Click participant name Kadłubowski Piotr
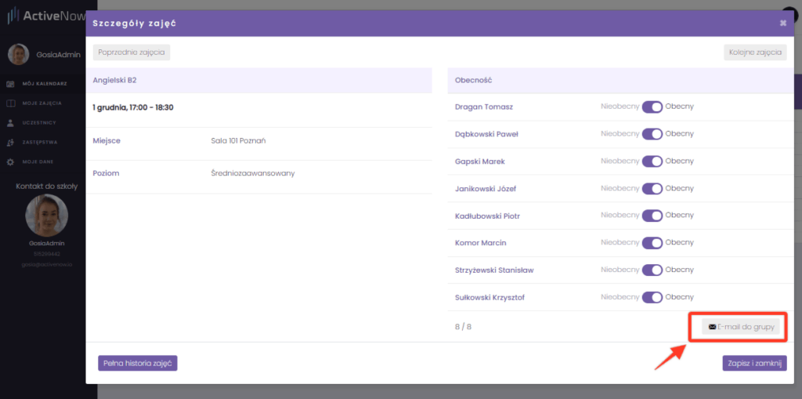Screen dimensions: 802x399 click(487, 216)
